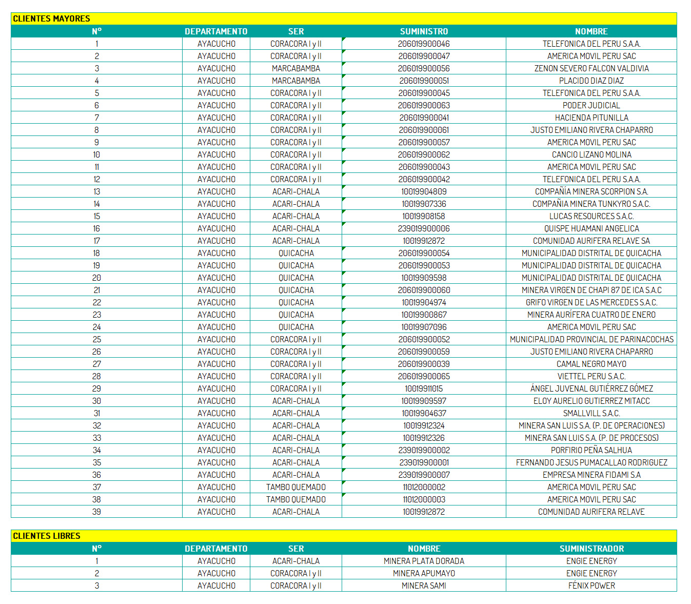Click MINERA AURÍFERA CUATRO DE ENERO cell
The image size is (691, 604).
(x=591, y=315)
